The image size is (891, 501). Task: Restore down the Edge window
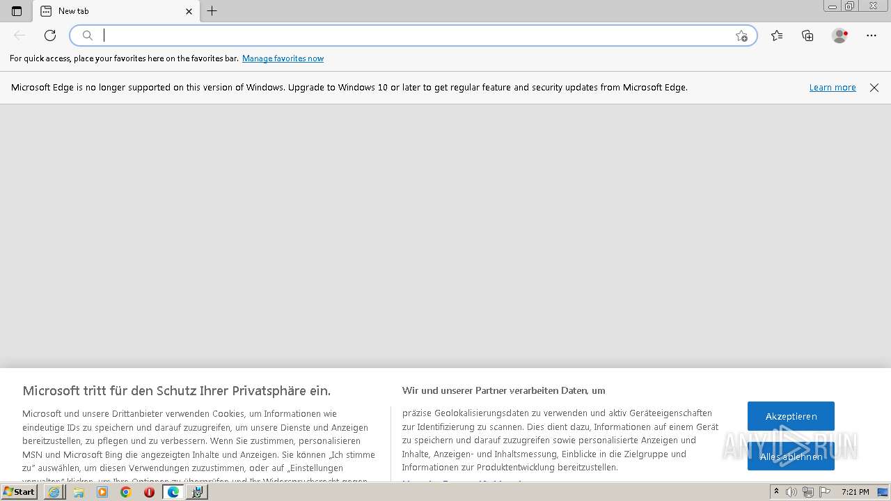850,6
